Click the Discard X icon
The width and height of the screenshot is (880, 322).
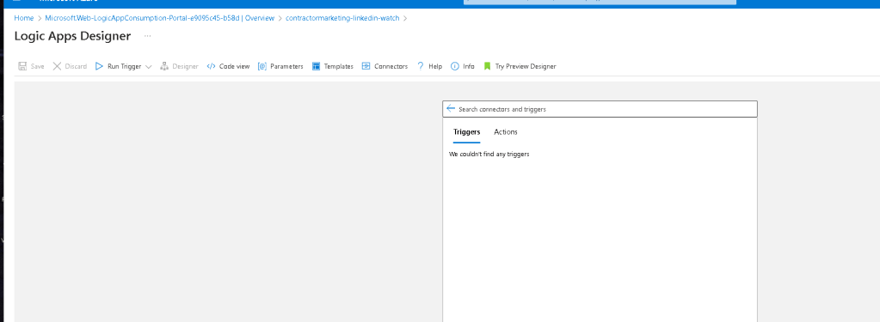[57, 66]
